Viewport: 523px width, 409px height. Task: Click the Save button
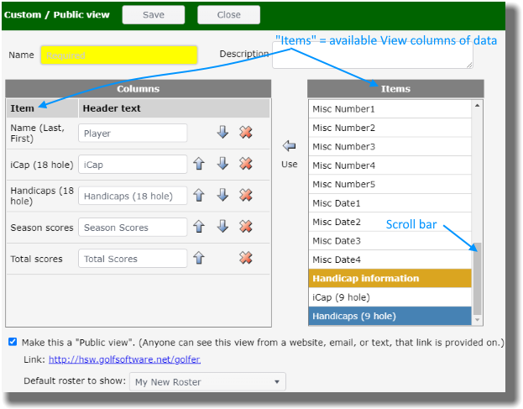pyautogui.click(x=154, y=14)
